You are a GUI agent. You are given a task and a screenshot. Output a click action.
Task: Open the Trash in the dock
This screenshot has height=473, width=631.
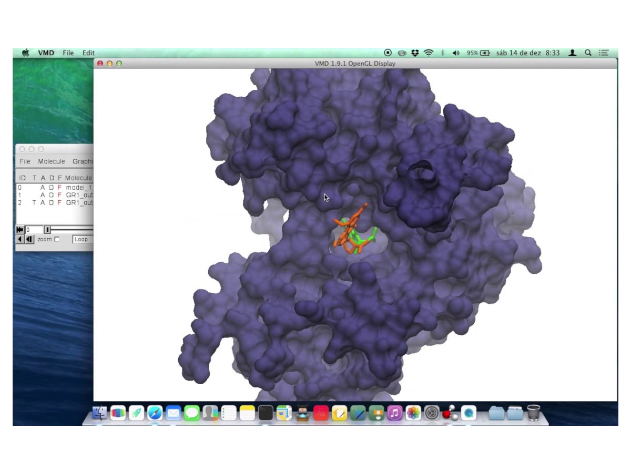(533, 413)
